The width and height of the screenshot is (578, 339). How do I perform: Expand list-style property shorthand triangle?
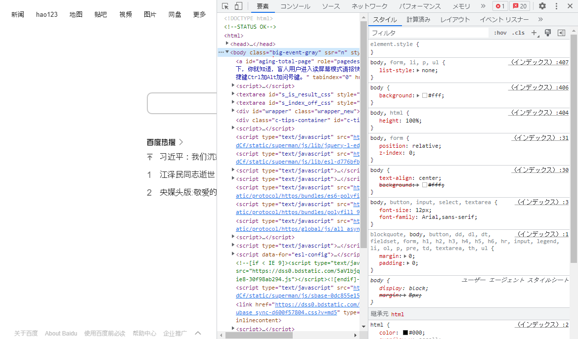click(418, 70)
